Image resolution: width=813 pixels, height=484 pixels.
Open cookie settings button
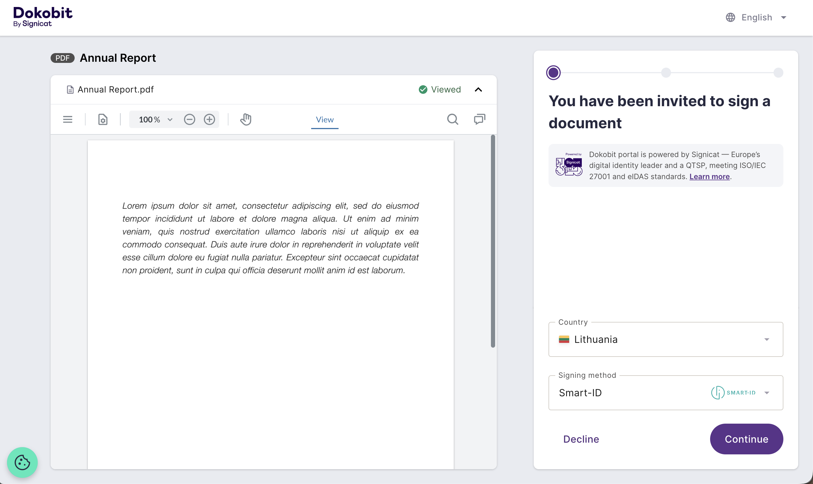22,462
